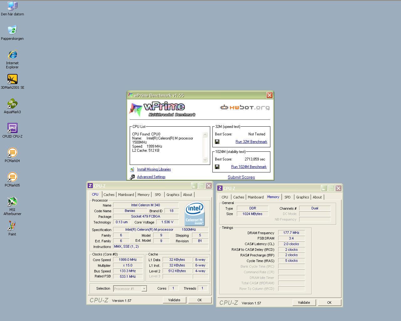
Task: Click save icon beside Run 1024M Benchmark
Action: (217, 167)
